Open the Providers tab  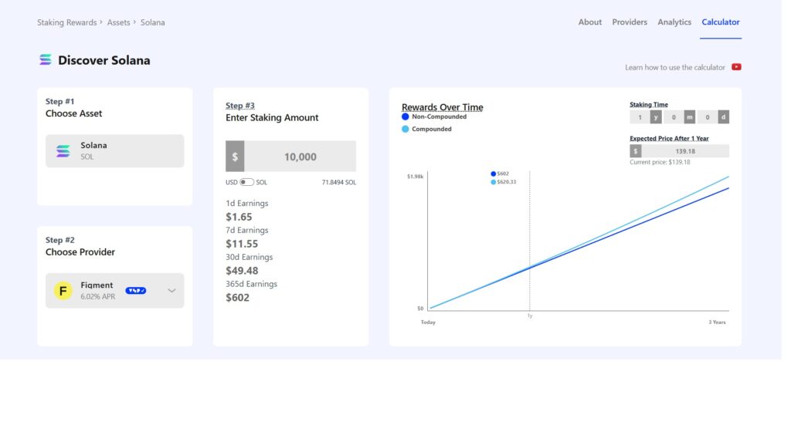pyautogui.click(x=630, y=22)
